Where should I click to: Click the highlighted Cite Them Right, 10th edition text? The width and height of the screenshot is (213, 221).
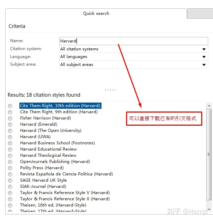click(x=60, y=106)
